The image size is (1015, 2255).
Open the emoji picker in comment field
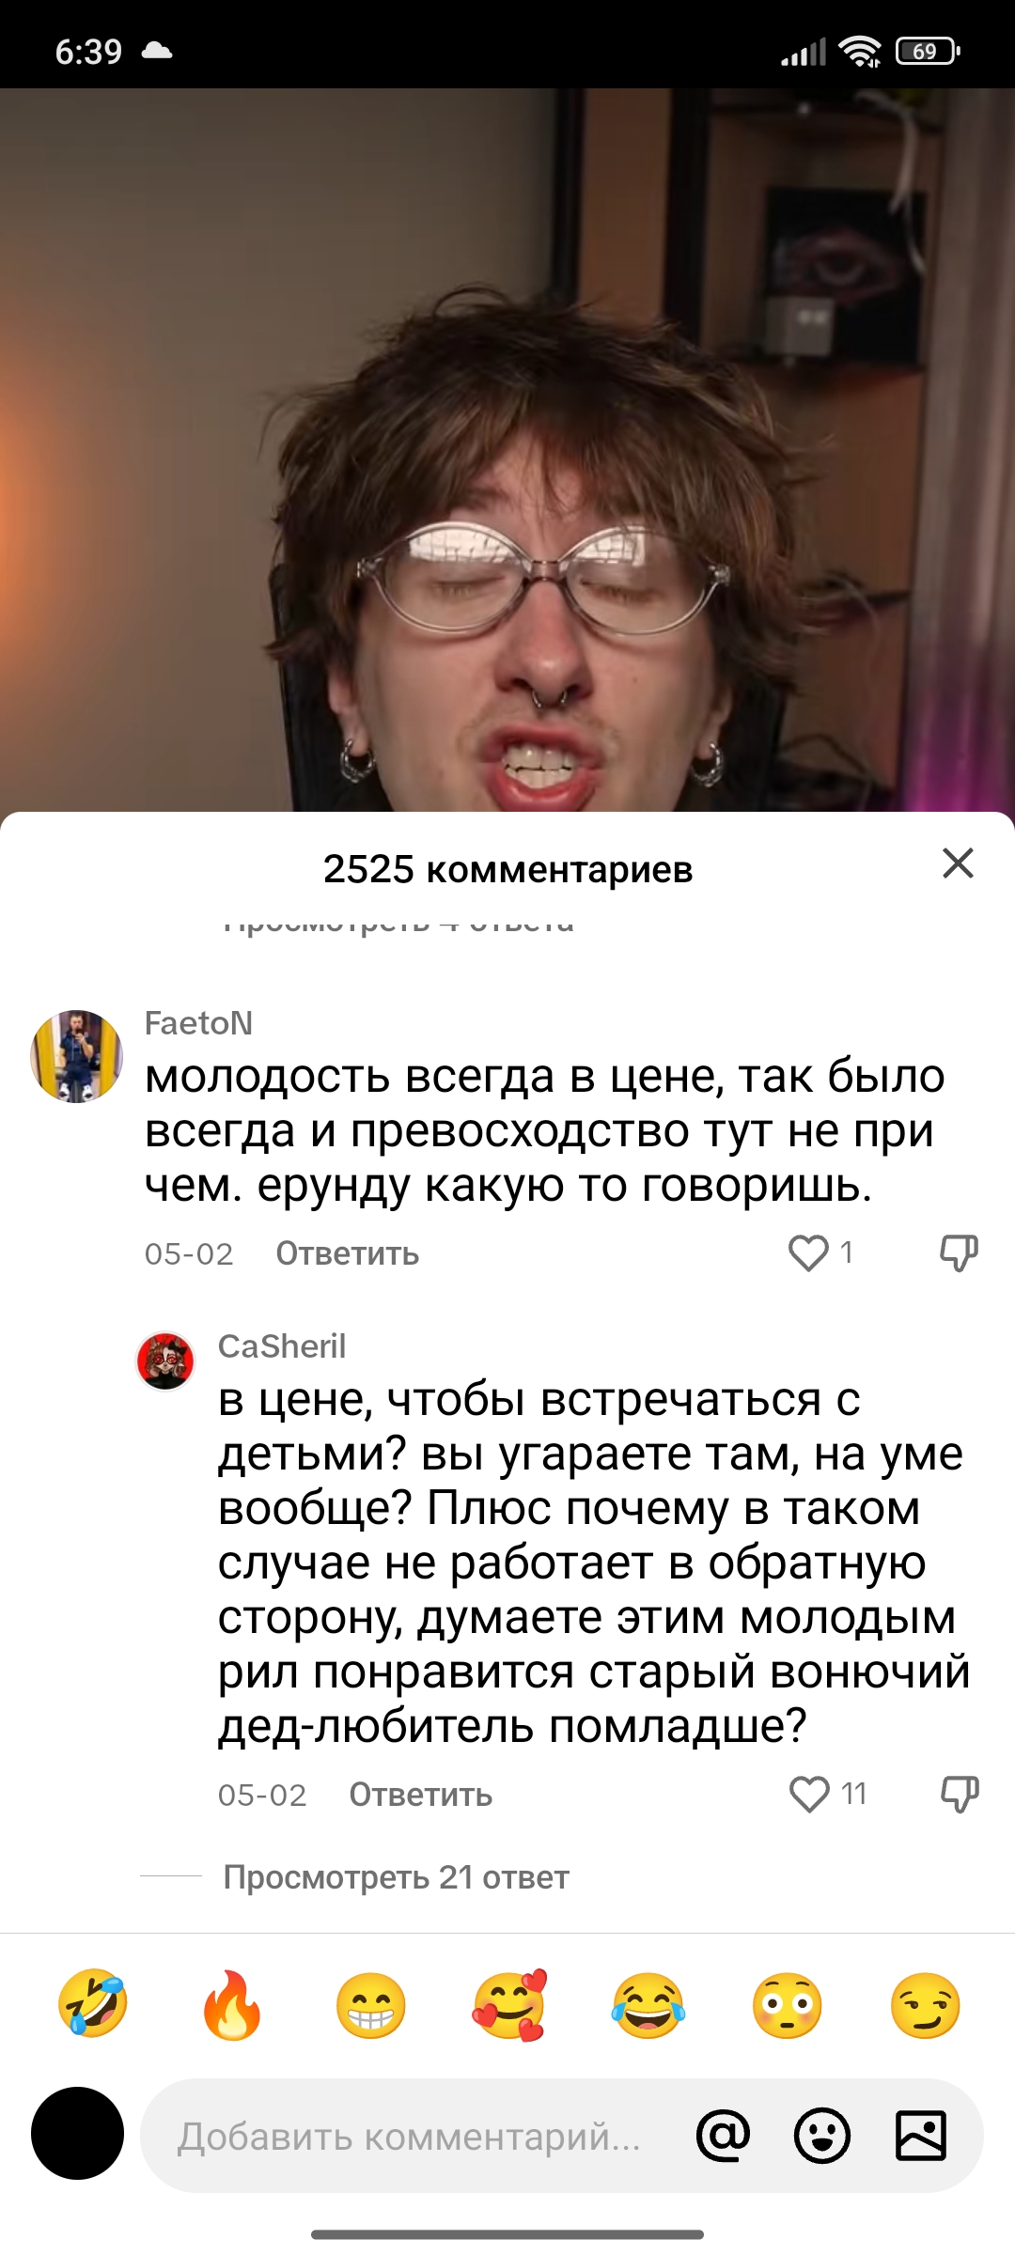[x=822, y=2136]
